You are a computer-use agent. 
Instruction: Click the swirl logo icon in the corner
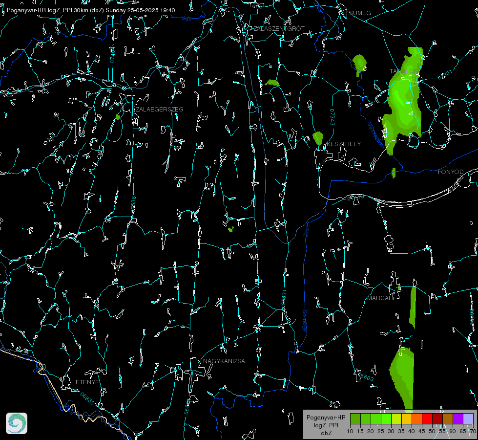(x=17, y=423)
